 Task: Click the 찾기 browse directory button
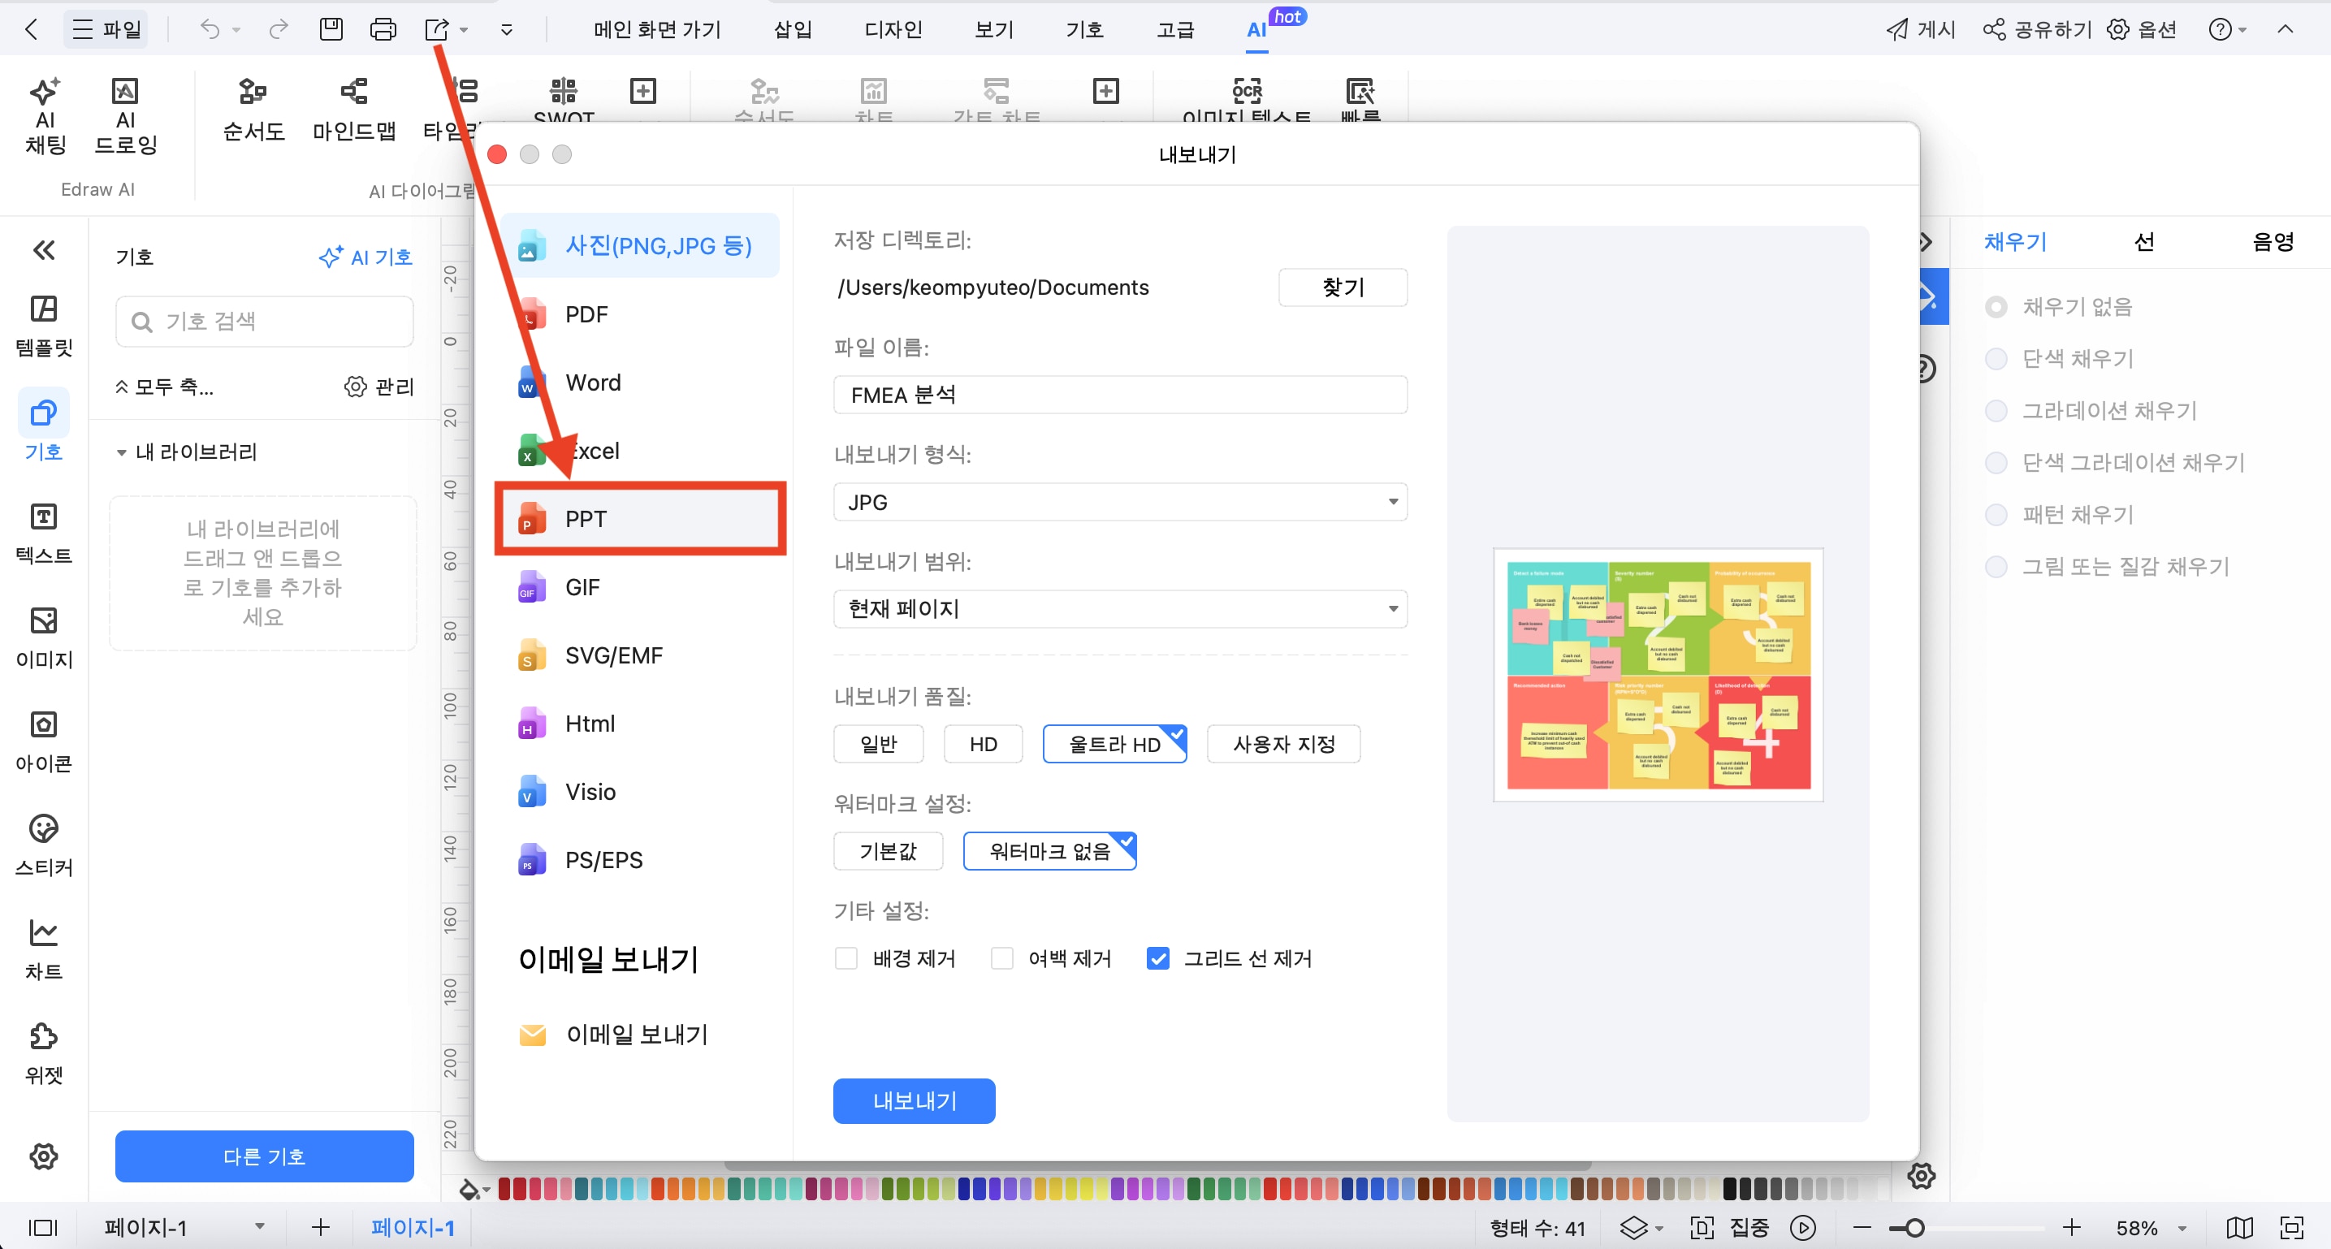point(1342,287)
